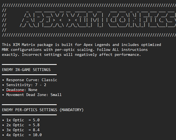Click the underlined word 'Deadzone'
This screenshot has height=140, width=176.
(x=15, y=90)
